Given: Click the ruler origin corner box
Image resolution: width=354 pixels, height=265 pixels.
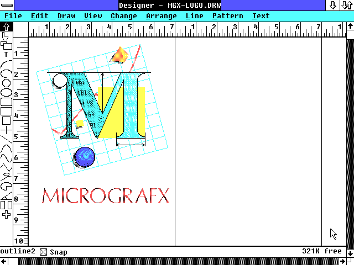Looking at the screenshot, I should pos(20,29).
